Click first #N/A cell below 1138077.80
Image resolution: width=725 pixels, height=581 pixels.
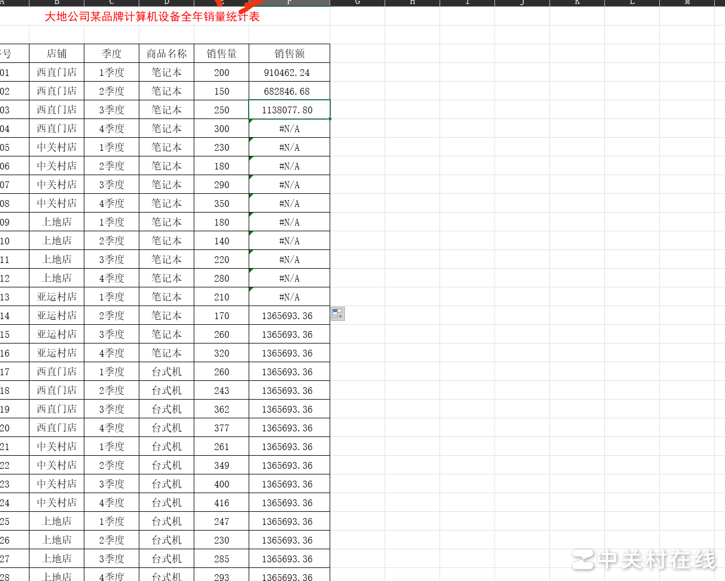pyautogui.click(x=289, y=129)
